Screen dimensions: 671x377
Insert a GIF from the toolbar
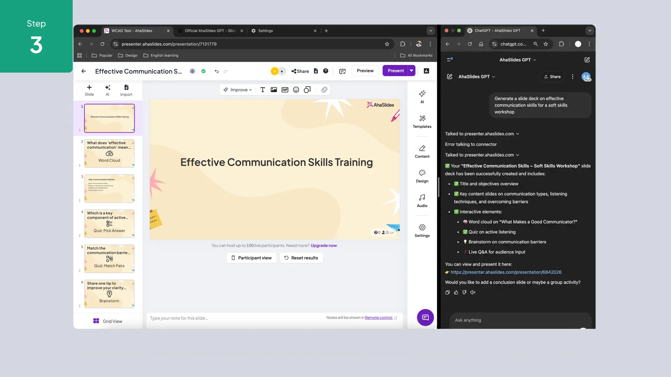(x=285, y=90)
